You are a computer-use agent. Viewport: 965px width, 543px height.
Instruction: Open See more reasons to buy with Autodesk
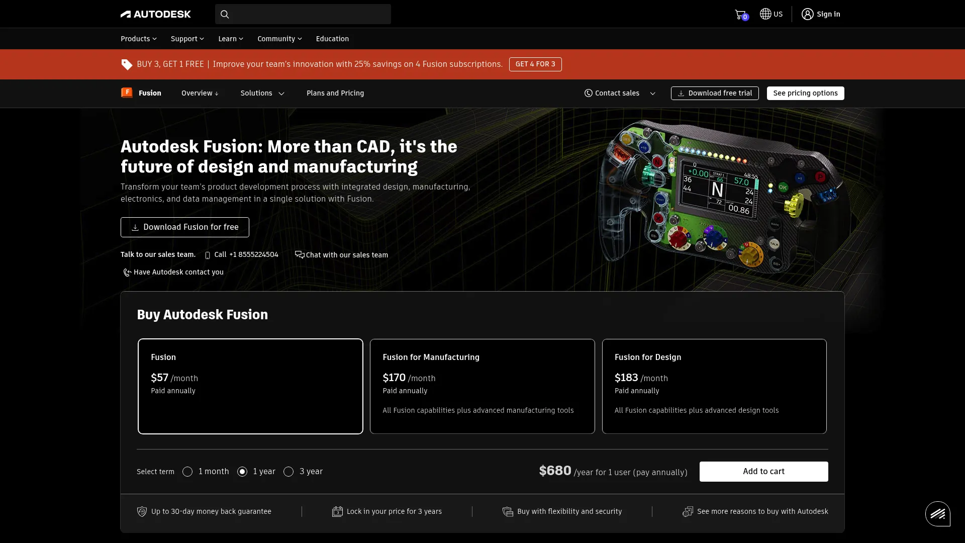pyautogui.click(x=762, y=511)
